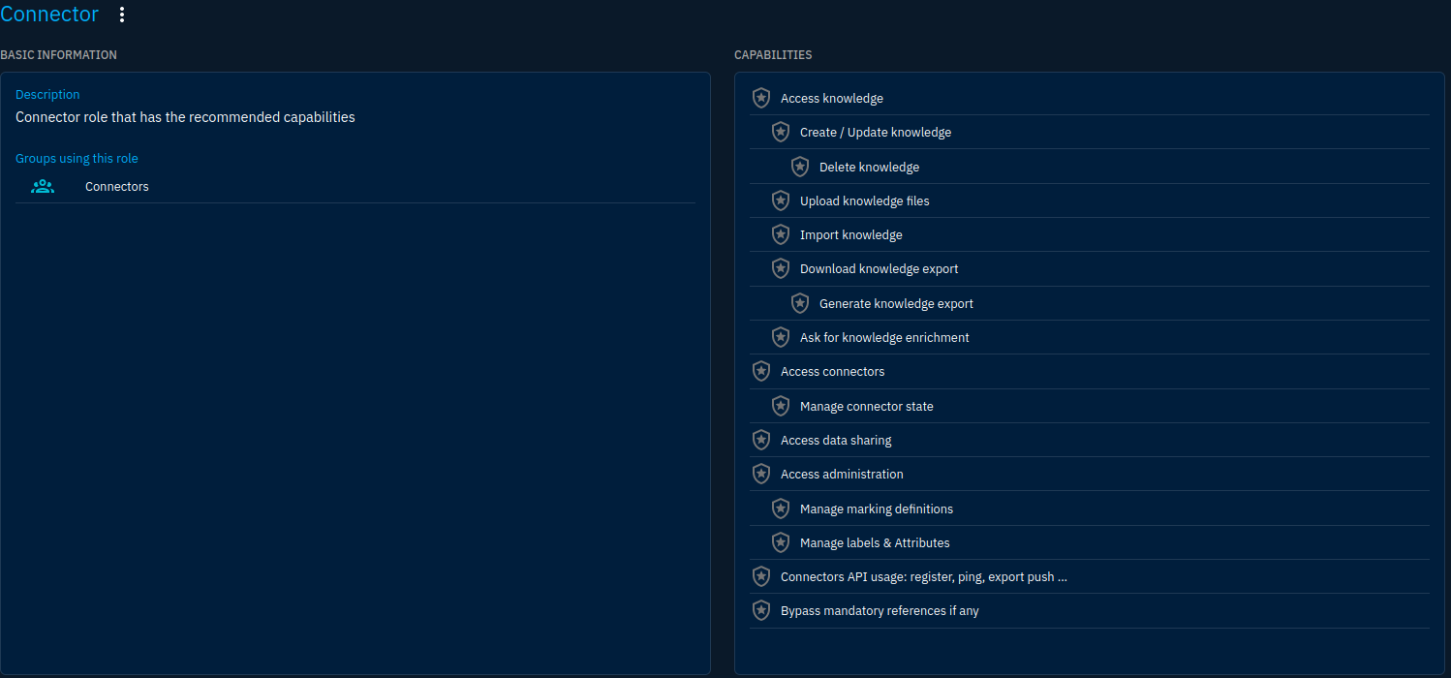1451x678 pixels.
Task: Click the Connectors group people icon
Action: click(43, 187)
